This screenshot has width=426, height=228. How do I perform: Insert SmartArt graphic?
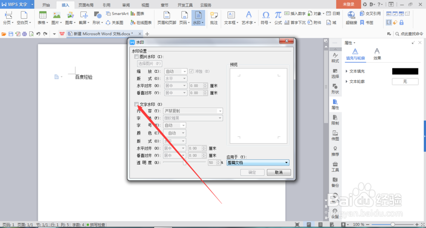(117, 14)
